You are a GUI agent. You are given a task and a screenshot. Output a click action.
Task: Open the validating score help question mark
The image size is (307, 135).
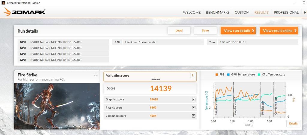[192, 75]
